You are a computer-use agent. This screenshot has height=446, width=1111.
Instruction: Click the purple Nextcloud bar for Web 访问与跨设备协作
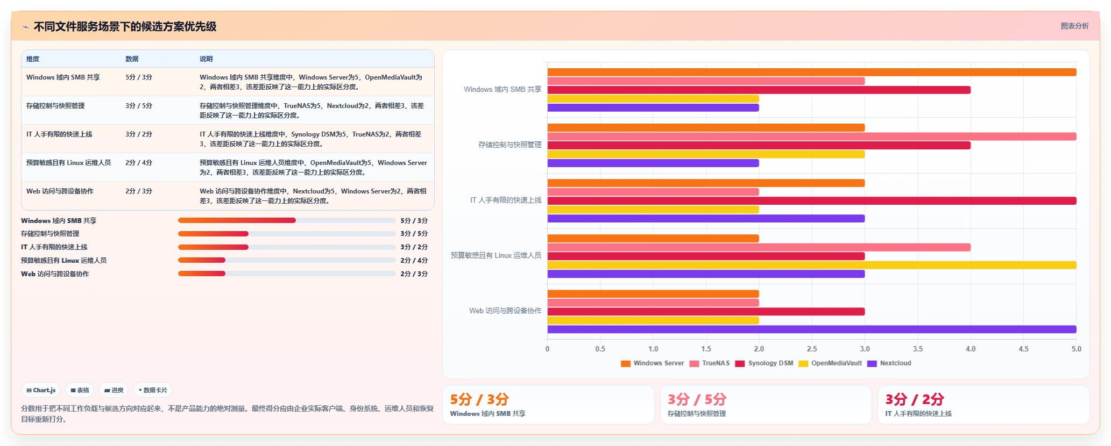coord(812,329)
